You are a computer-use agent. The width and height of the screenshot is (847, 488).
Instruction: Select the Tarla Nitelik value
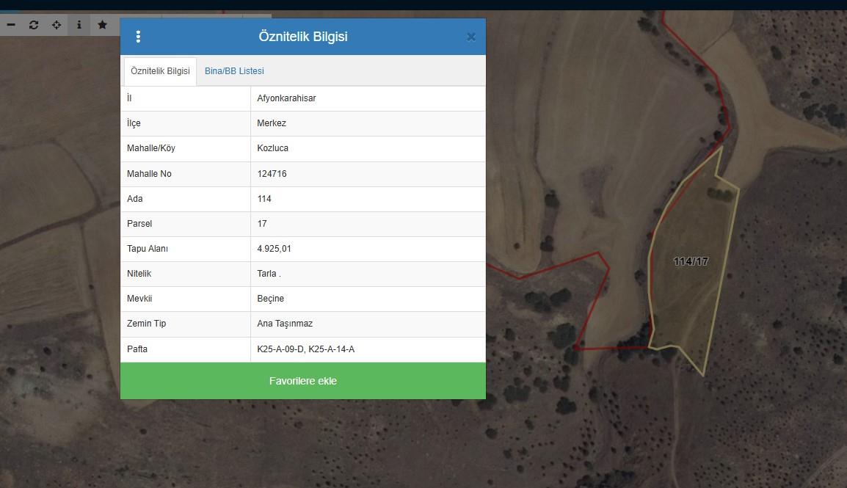coord(269,274)
